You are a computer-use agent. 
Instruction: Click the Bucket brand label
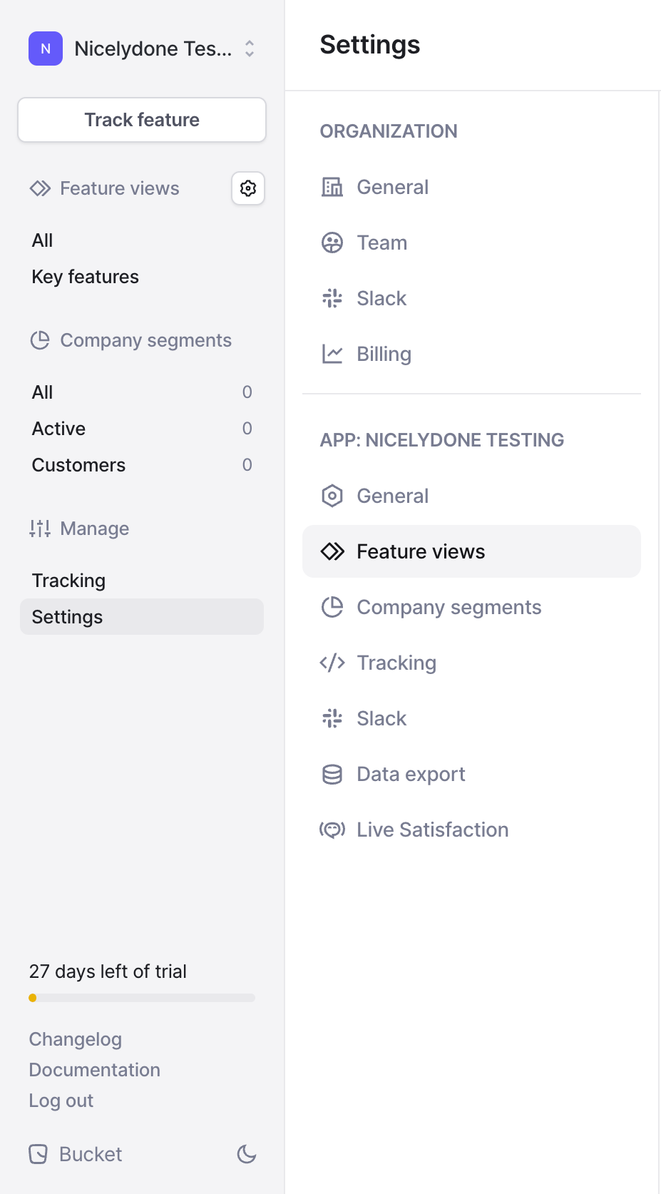[91, 1154]
